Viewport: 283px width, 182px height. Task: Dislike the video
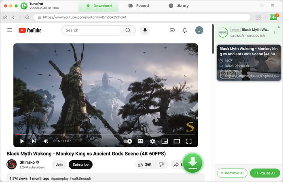(x=161, y=165)
